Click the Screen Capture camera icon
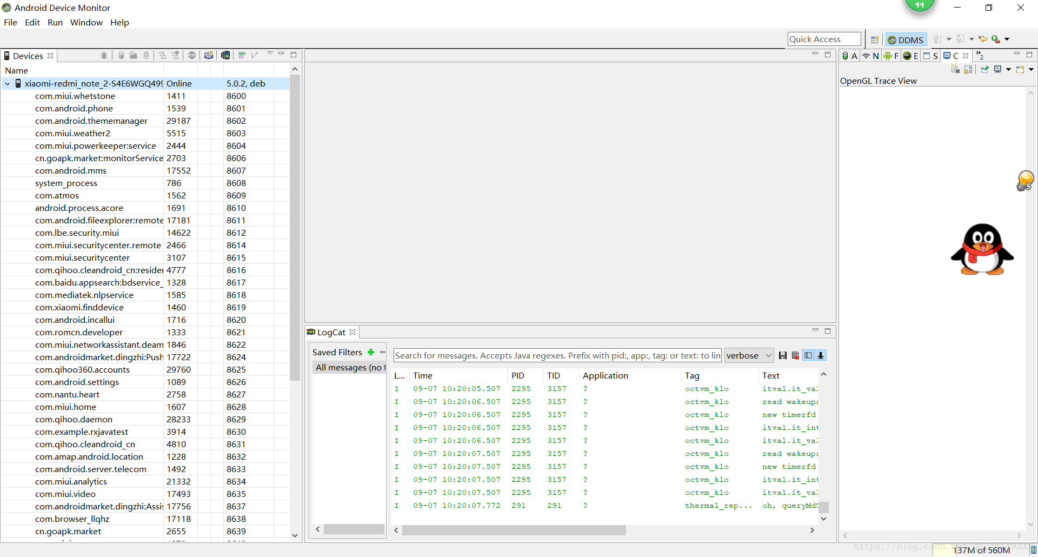1038x557 pixels. tap(209, 55)
